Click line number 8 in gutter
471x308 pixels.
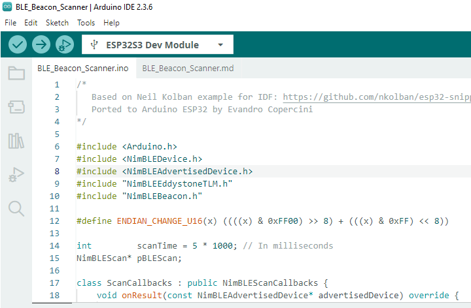57,172
